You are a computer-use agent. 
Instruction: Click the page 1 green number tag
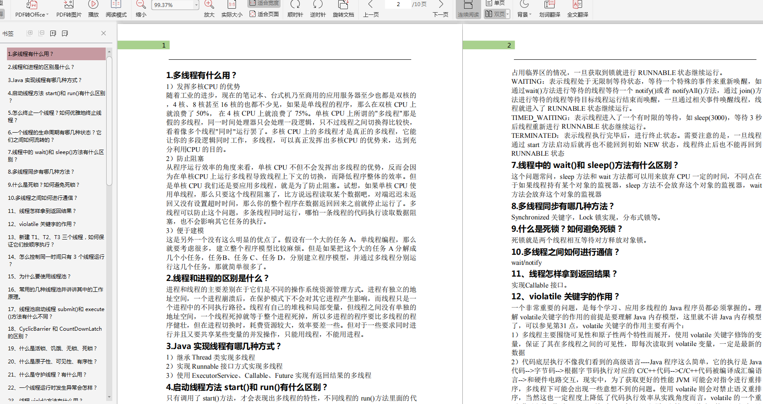click(x=144, y=45)
